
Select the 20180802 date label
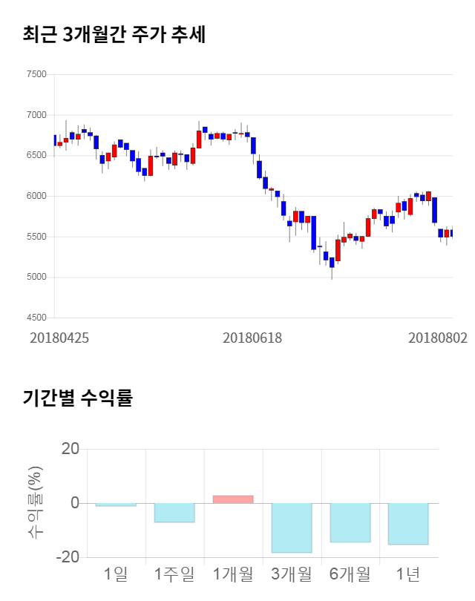coord(438,338)
